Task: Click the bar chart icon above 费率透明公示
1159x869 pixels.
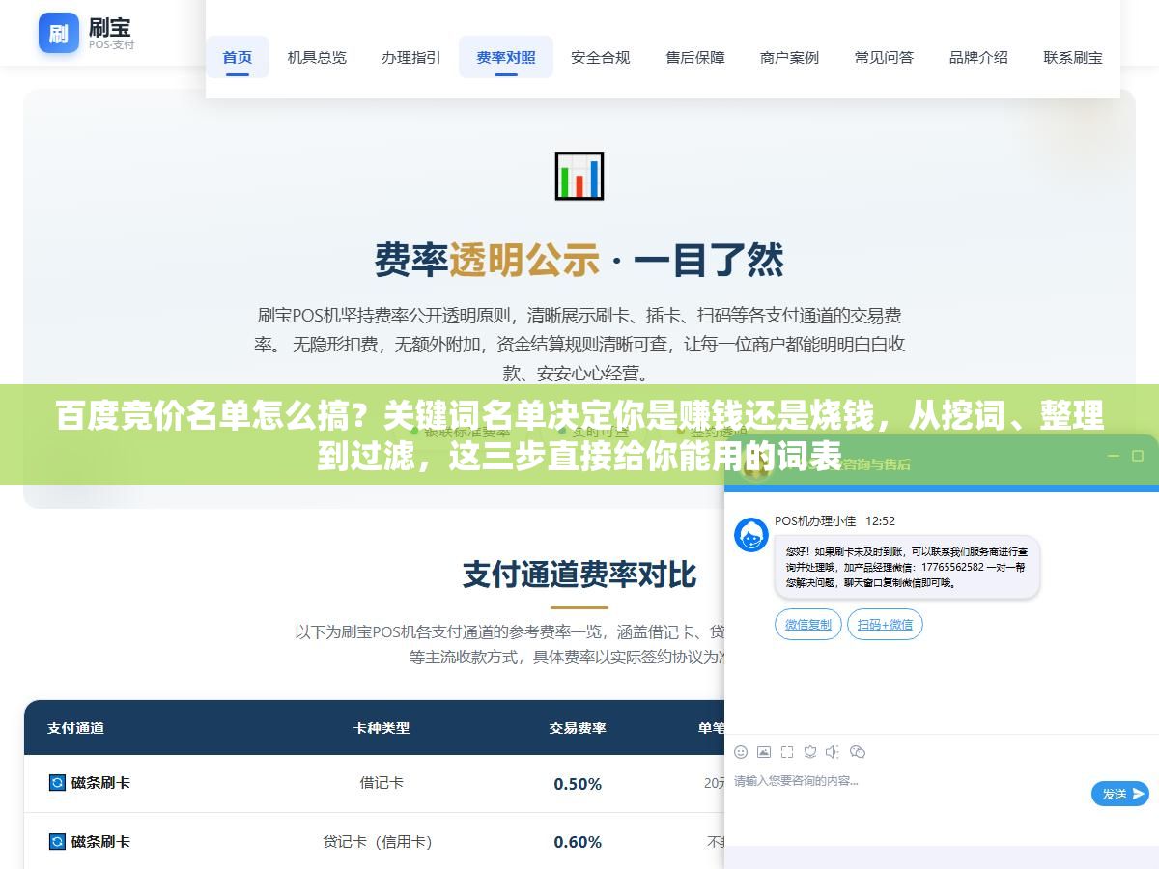Action: [579, 176]
